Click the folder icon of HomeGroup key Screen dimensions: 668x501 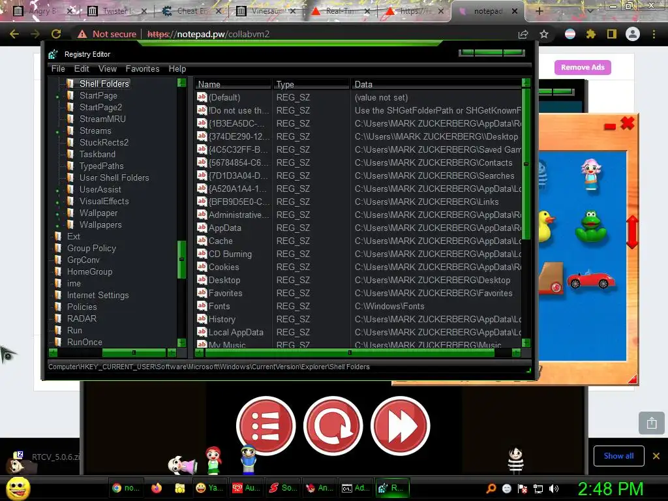point(58,271)
